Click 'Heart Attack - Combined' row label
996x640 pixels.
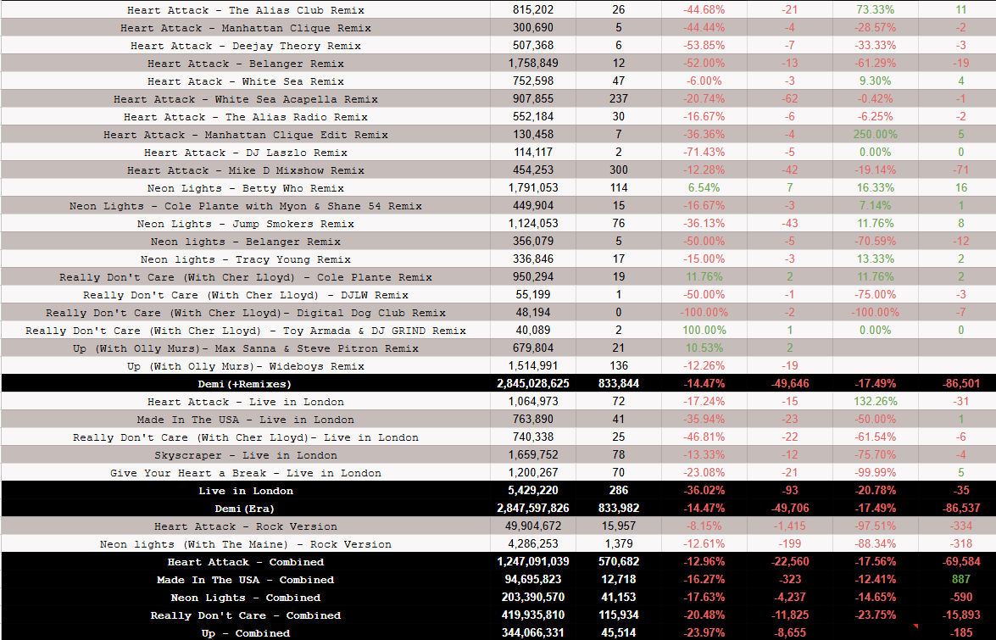click(245, 561)
